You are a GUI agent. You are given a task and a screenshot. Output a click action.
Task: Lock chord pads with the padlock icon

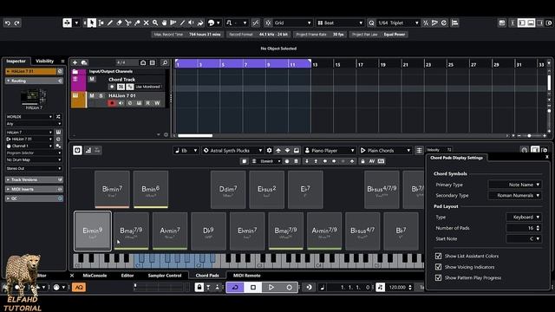(x=362, y=161)
